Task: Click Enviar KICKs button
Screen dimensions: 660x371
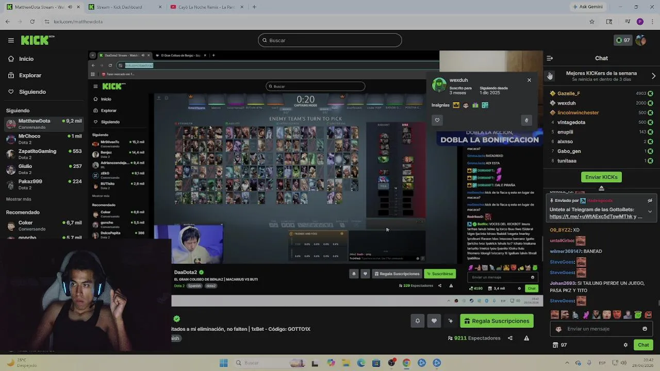Action: pos(601,177)
